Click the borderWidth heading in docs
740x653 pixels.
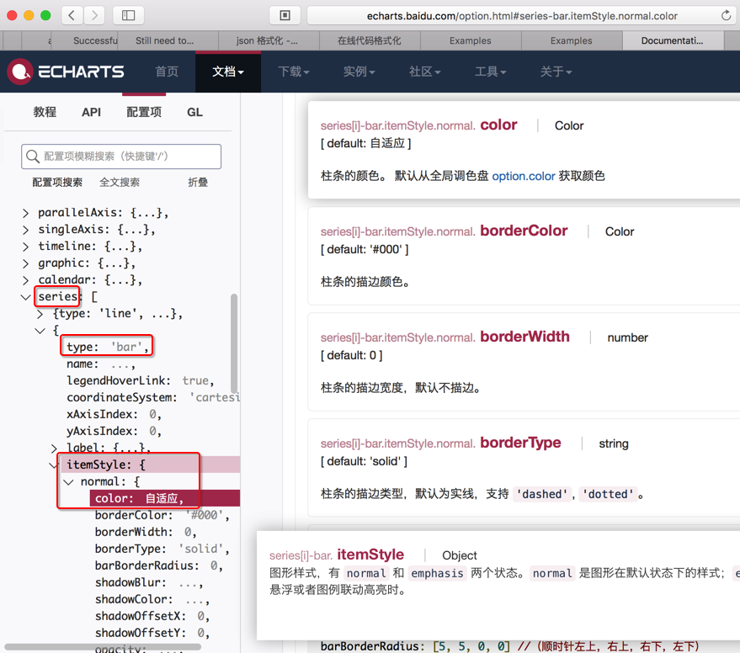coord(524,337)
